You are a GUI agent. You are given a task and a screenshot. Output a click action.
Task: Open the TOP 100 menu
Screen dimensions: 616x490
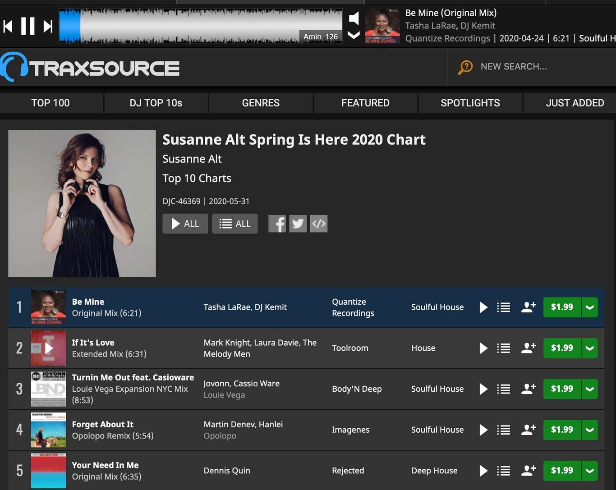point(51,103)
